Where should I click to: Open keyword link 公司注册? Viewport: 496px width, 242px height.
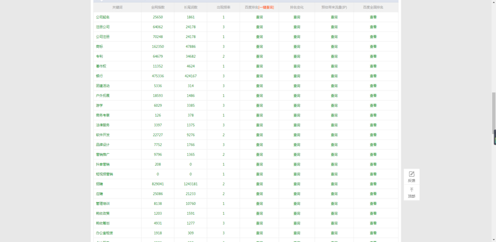103,37
